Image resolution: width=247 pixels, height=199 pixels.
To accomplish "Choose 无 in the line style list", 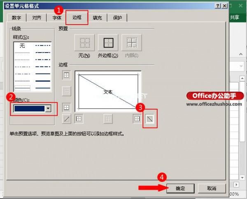I will [x=22, y=46].
